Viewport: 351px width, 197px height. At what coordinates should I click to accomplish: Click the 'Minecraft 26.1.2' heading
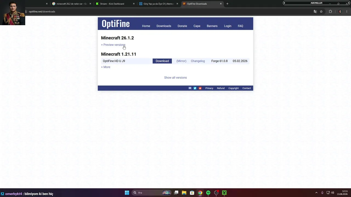pos(117,38)
